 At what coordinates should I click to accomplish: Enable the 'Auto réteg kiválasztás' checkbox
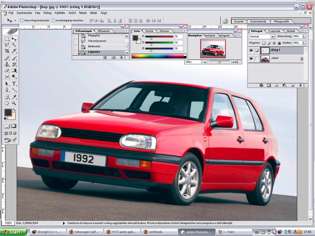tap(22, 20)
